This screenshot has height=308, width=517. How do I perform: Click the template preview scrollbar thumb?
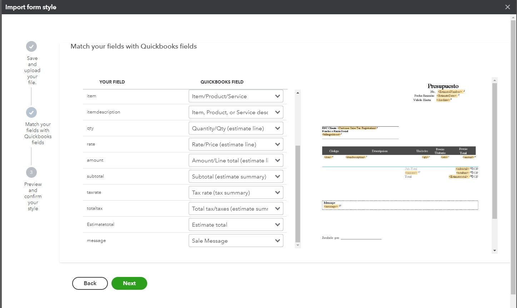pyautogui.click(x=495, y=151)
